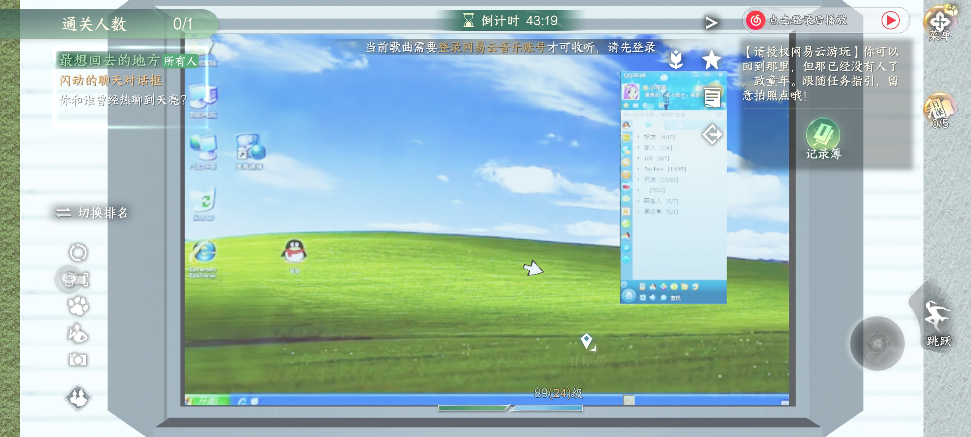The height and width of the screenshot is (437, 971).
Task: Click the paw print icon
Action: (x=78, y=306)
